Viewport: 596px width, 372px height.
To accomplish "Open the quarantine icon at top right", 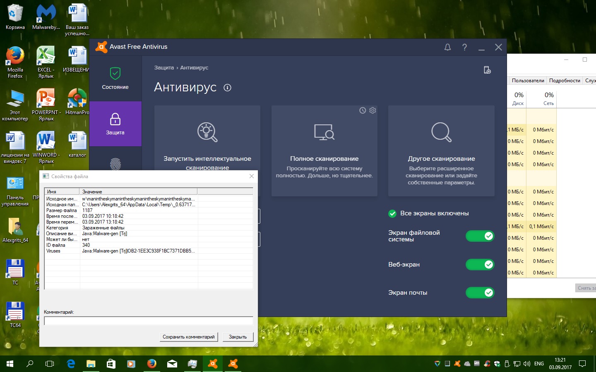I will coord(487,70).
